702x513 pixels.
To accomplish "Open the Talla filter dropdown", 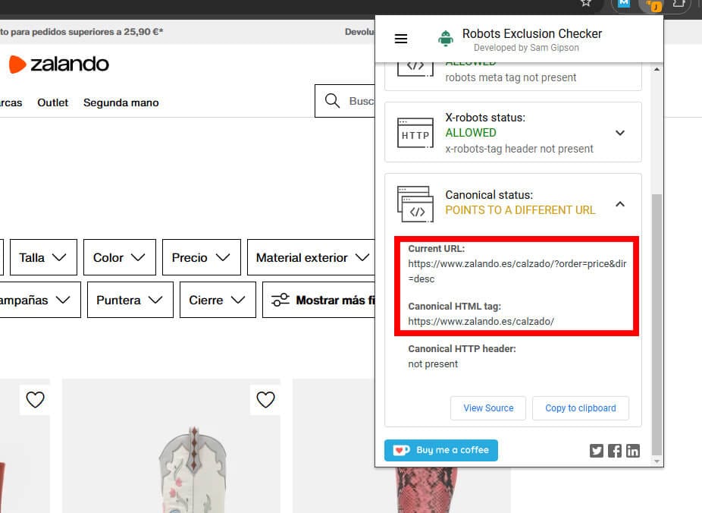I will 43,257.
